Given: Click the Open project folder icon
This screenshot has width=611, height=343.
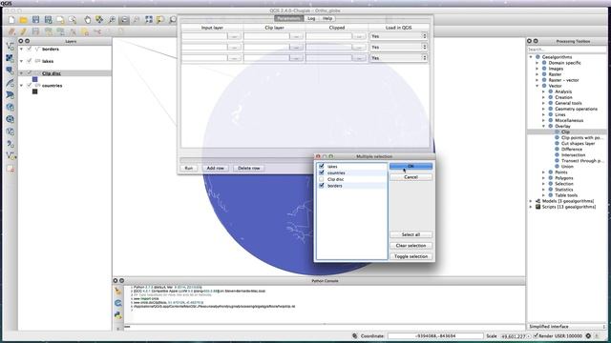Looking at the screenshot, I should [24, 19].
